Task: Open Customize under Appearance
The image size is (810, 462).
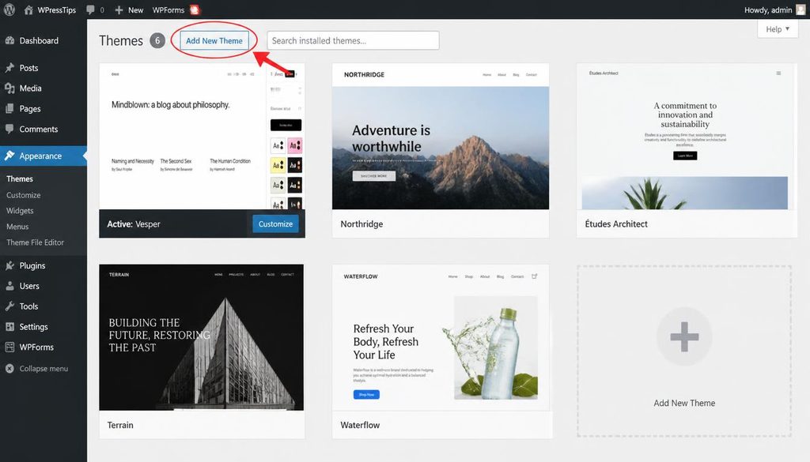Action: 23,195
